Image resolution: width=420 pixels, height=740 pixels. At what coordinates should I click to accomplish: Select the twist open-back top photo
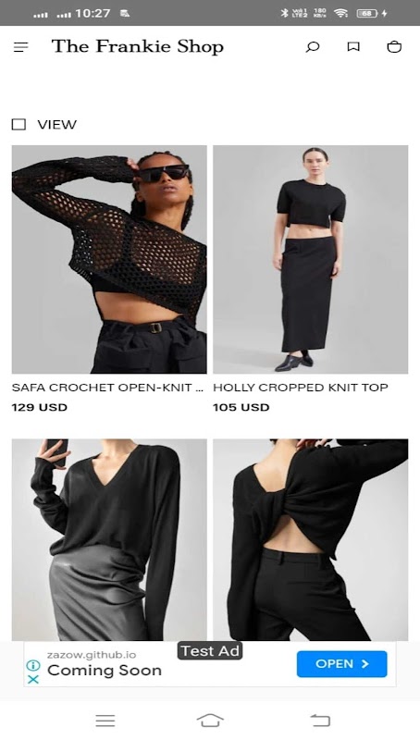(x=311, y=539)
